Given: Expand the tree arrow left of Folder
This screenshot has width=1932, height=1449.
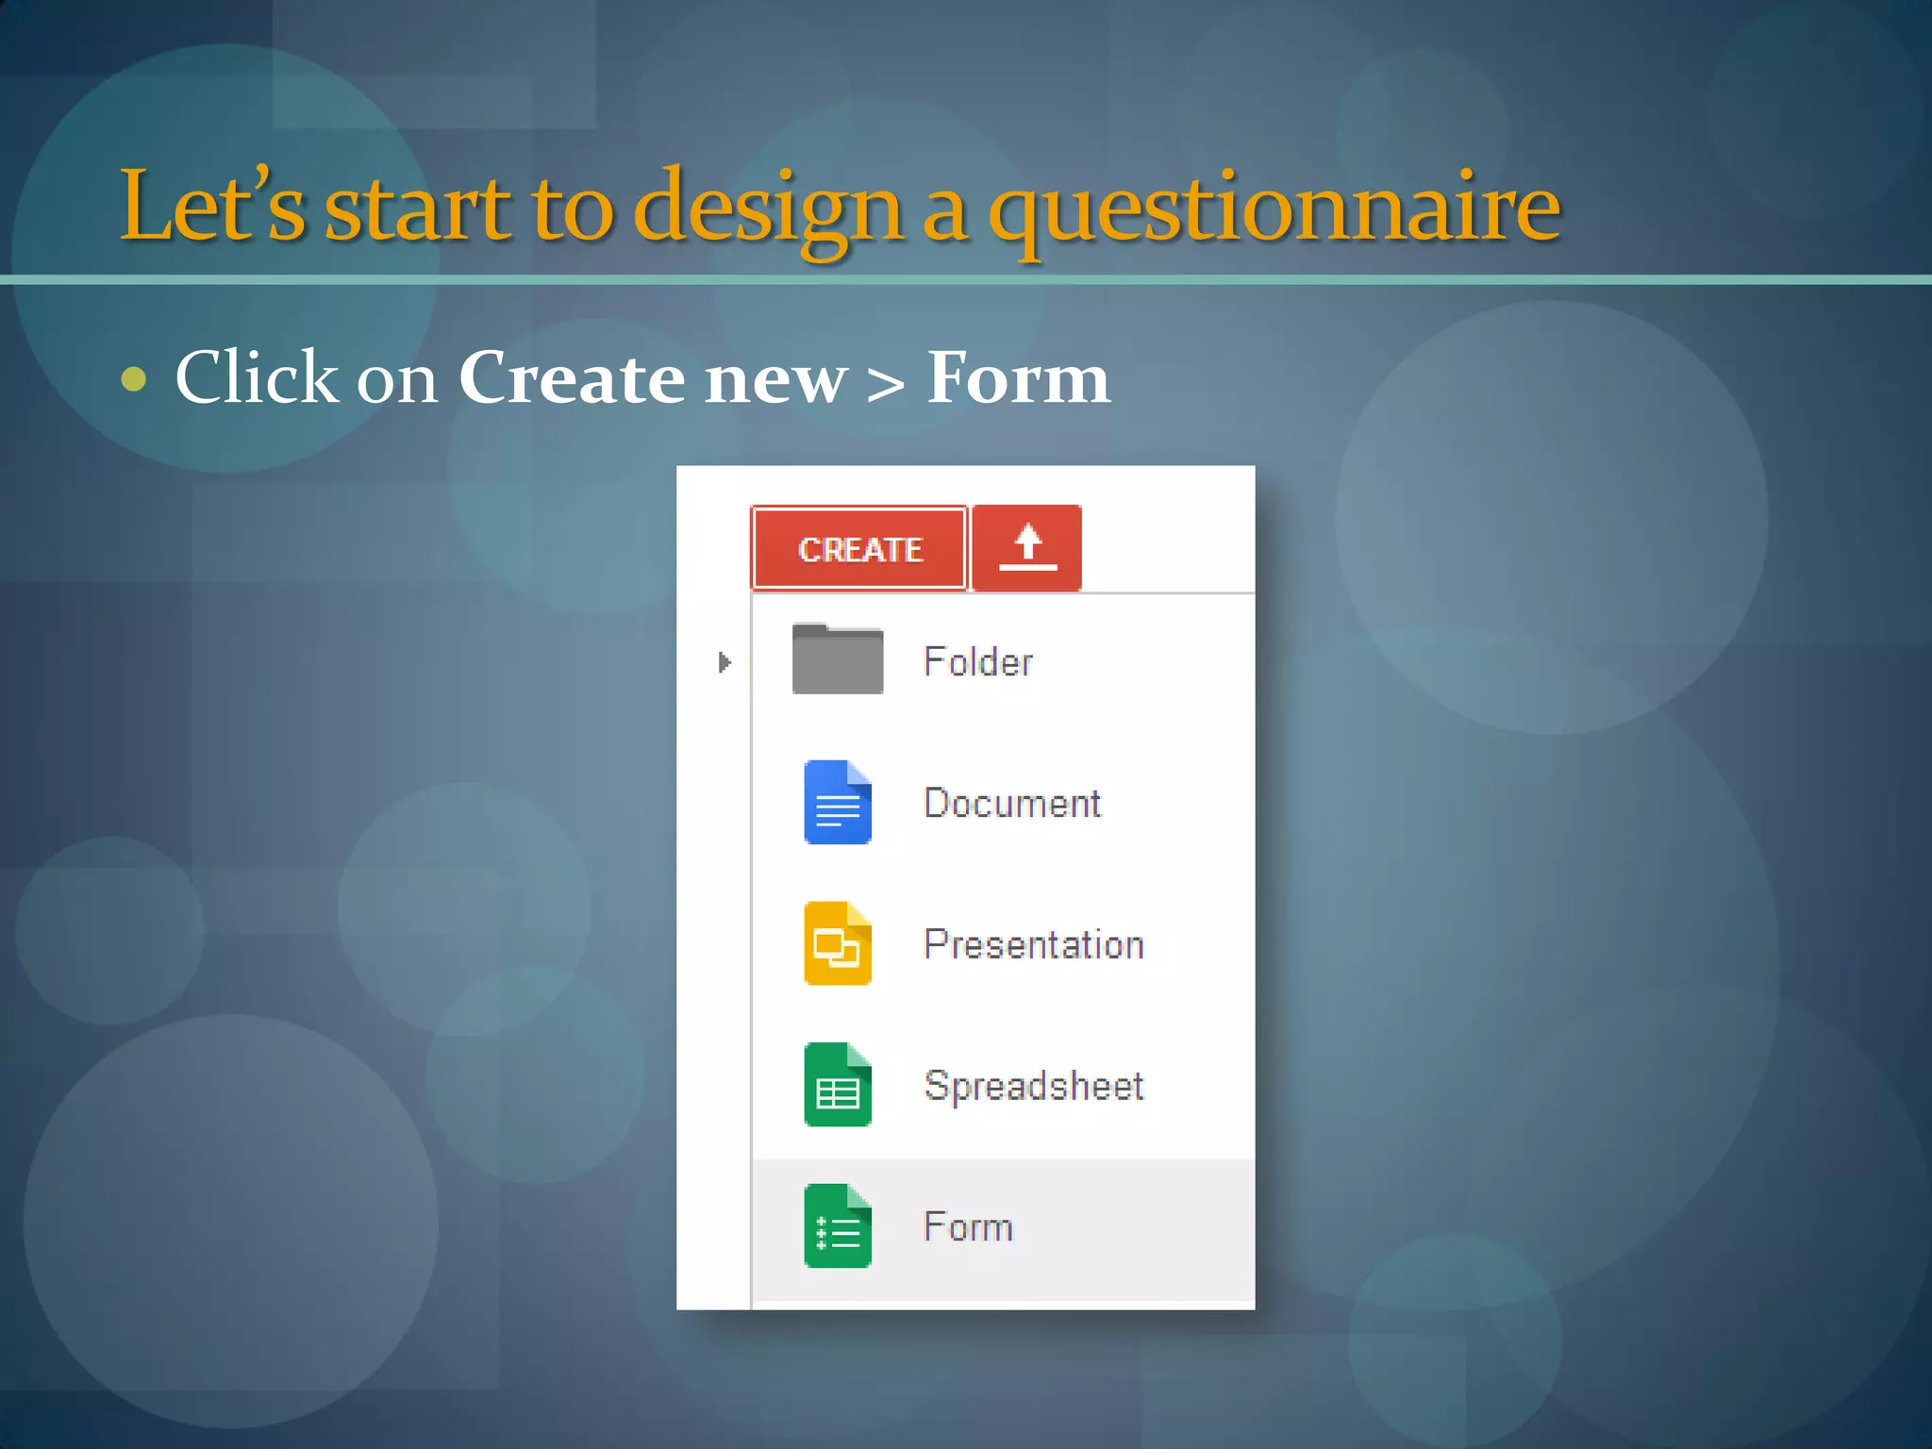Looking at the screenshot, I should (724, 662).
